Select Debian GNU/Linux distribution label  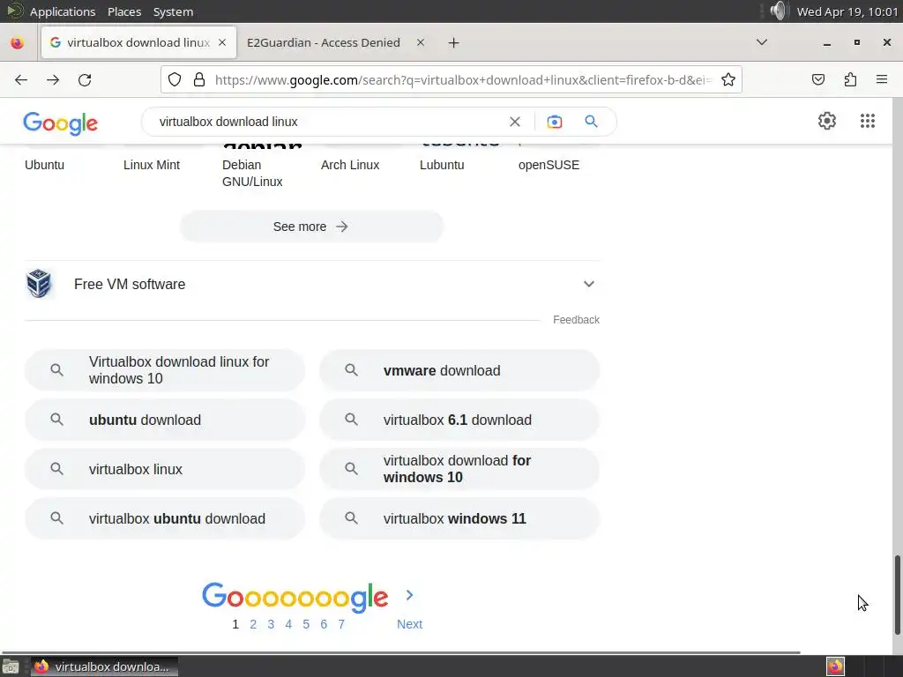pyautogui.click(x=252, y=174)
